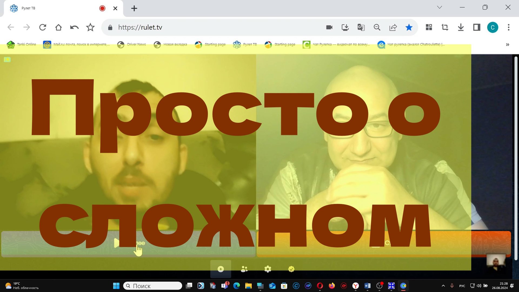Image resolution: width=519 pixels, height=292 pixels.
Task: Open the browser Downloads icon
Action: (x=461, y=27)
